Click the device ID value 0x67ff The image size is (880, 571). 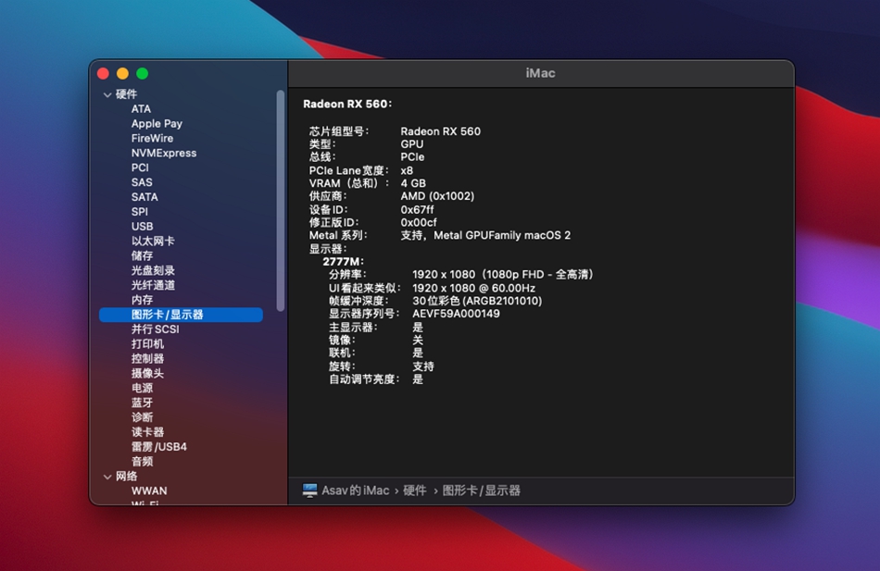click(x=417, y=209)
